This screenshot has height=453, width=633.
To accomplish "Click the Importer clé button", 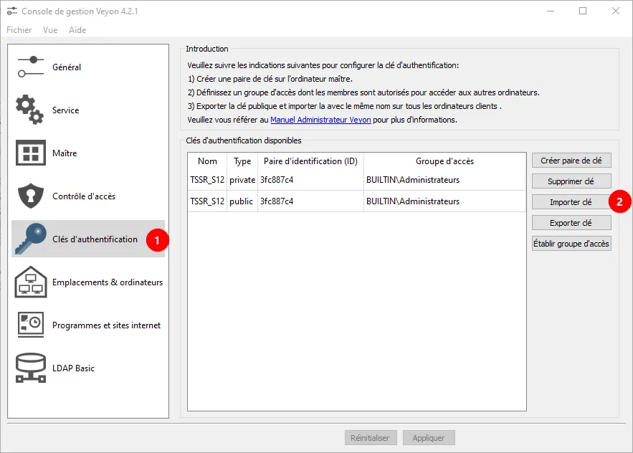I will point(571,202).
